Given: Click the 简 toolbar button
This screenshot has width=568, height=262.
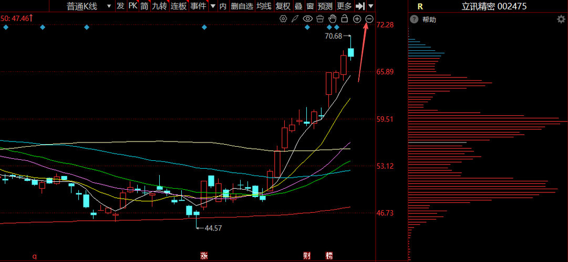Looking at the screenshot, I should [144, 6].
